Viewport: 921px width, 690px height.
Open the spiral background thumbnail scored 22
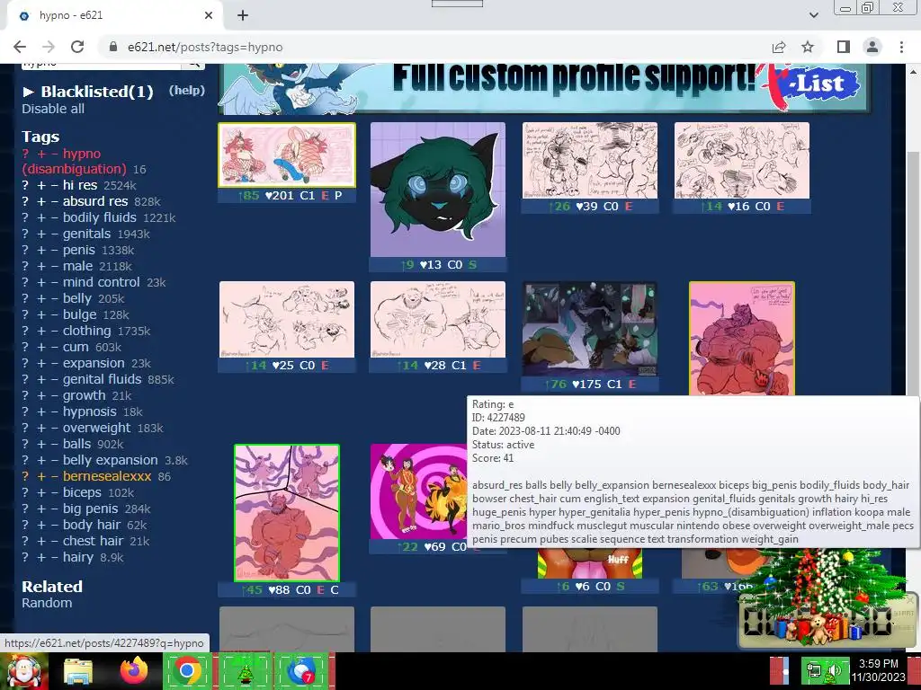tap(421, 491)
